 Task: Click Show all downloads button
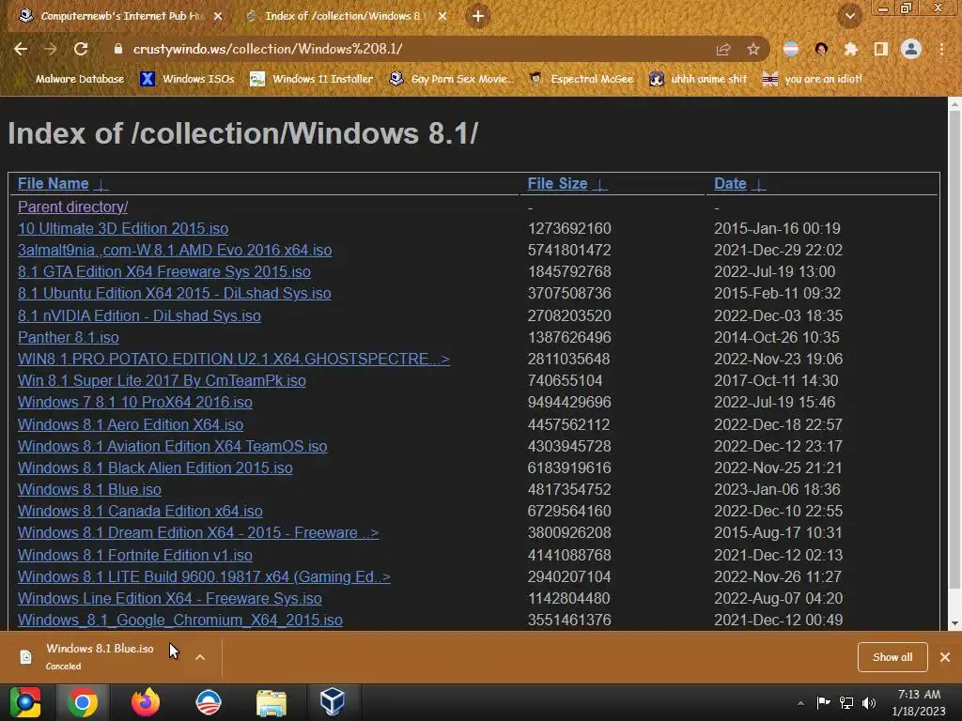click(x=892, y=657)
